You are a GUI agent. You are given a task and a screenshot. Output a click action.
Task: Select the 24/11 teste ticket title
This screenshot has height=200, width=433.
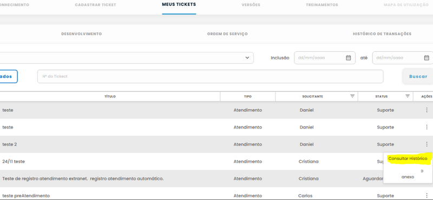14,162
